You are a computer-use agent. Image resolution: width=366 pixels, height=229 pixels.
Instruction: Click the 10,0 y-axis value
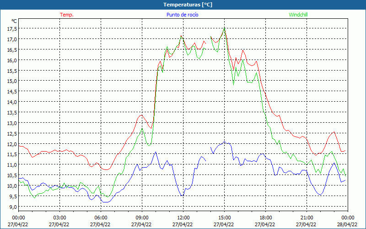12,186
